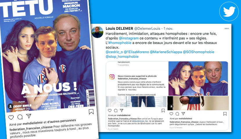Bookmark the Halloween basketball post

coord(225,114)
